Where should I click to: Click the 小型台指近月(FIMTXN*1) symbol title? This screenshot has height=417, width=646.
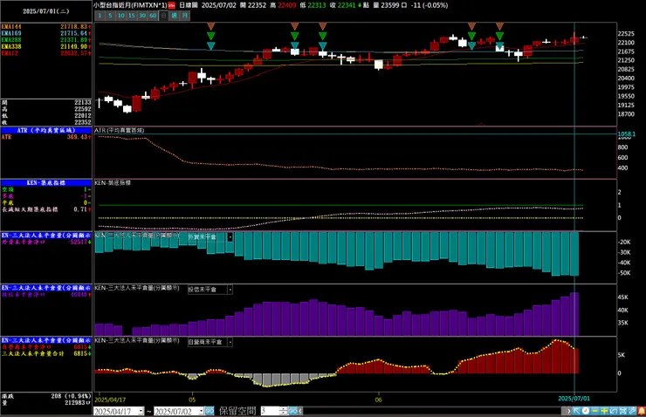[130, 5]
